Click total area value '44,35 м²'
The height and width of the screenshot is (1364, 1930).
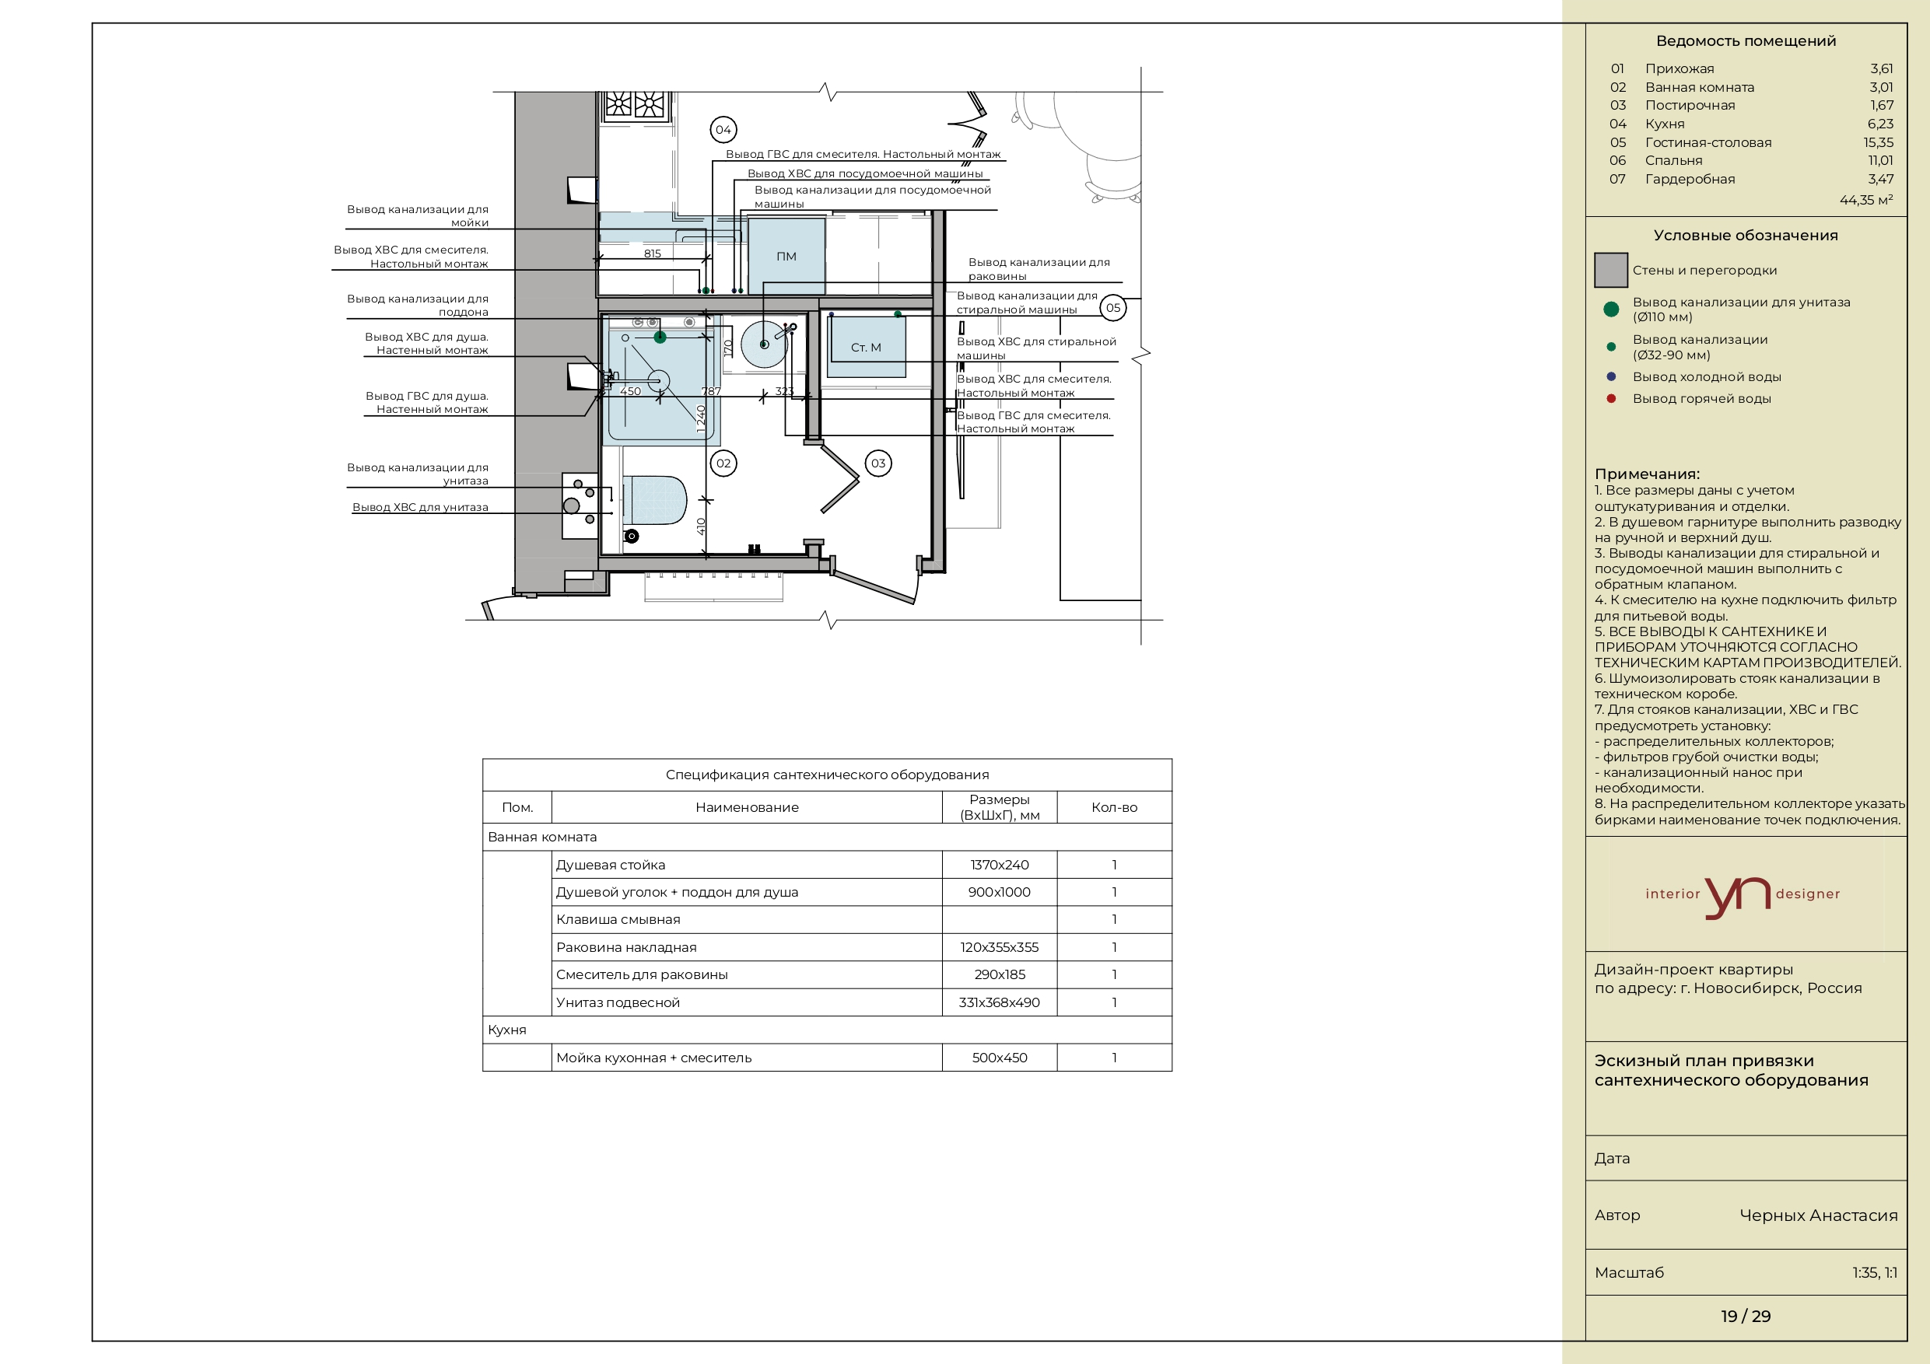(x=1866, y=200)
